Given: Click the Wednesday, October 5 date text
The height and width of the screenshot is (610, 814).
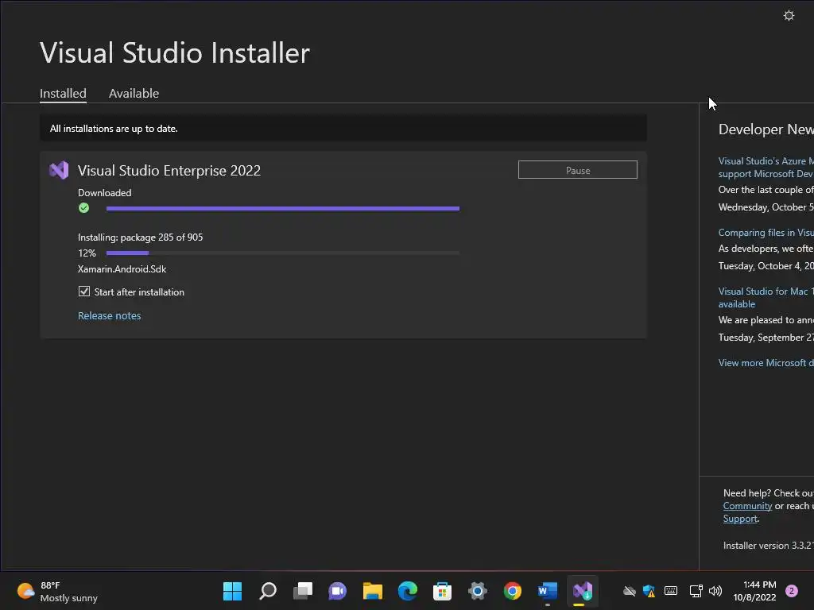Looking at the screenshot, I should (x=766, y=207).
